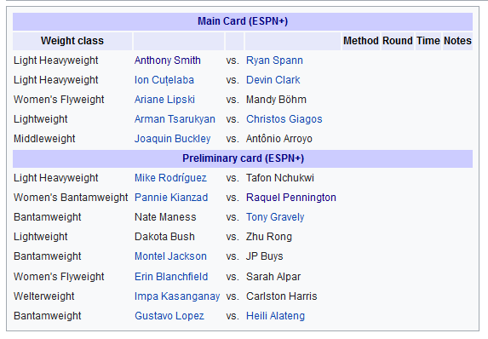Viewport: 488px width, 339px height.
Task: Open the Christos Giagos link
Action: (x=284, y=119)
